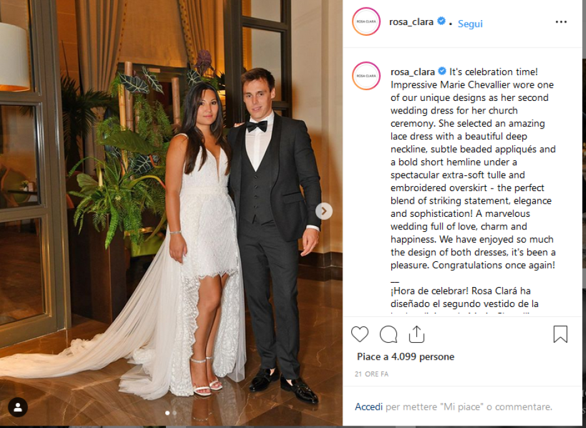Click the verified badge in the header

[441, 21]
